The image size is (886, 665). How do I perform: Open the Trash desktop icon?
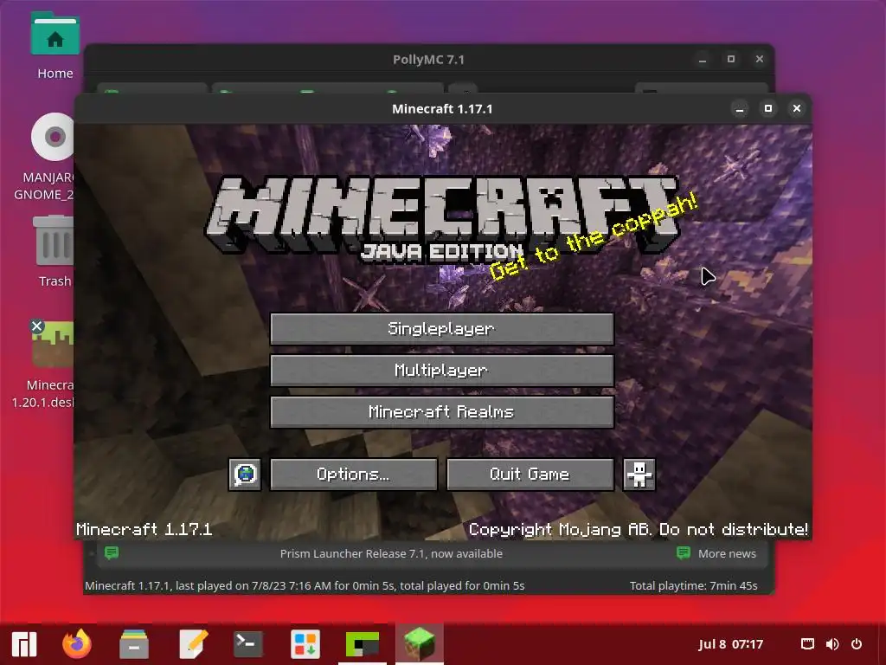[55, 251]
